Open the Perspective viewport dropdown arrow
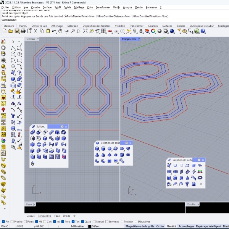 click(139, 39)
